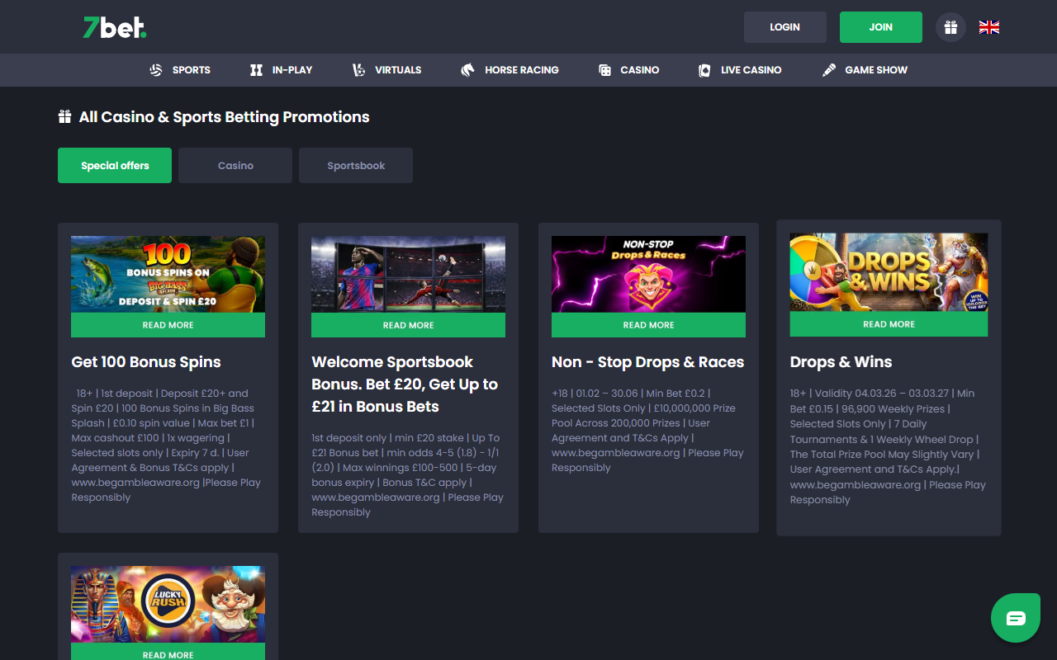1057x660 pixels.
Task: Click the Sports ball icon in navigation
Action: pyautogui.click(x=156, y=70)
